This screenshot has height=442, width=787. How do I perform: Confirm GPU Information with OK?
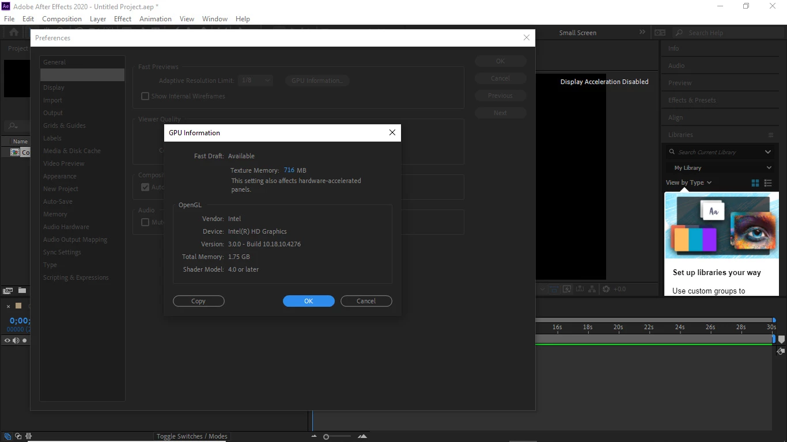(x=309, y=301)
